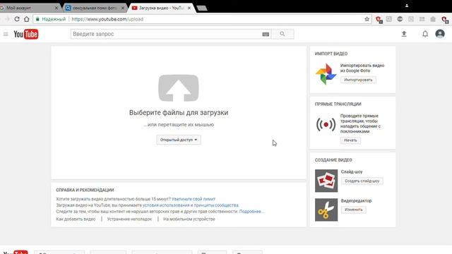Image resolution: width=452 pixels, height=254 pixels.
Task: Go forward with browser arrow
Action: coord(8,19)
